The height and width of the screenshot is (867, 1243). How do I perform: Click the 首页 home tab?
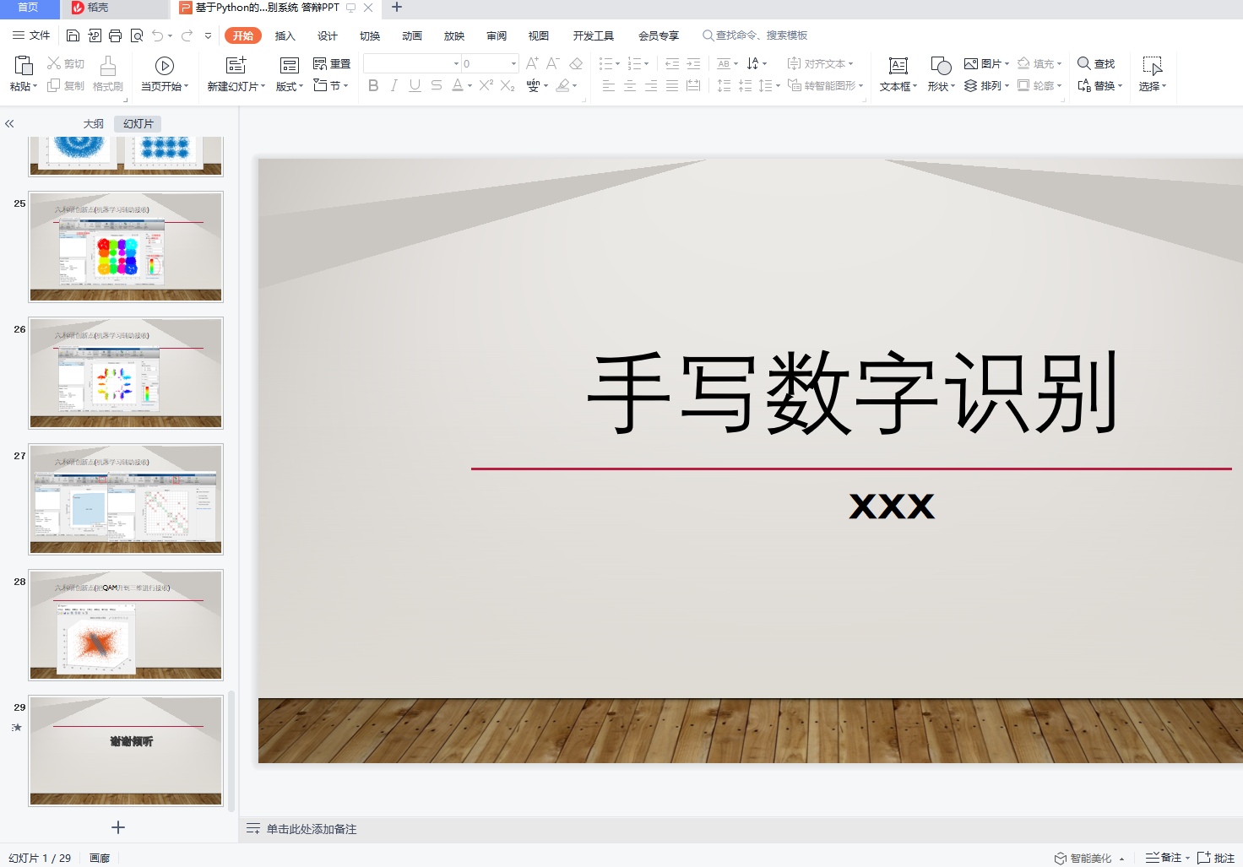pos(29,8)
